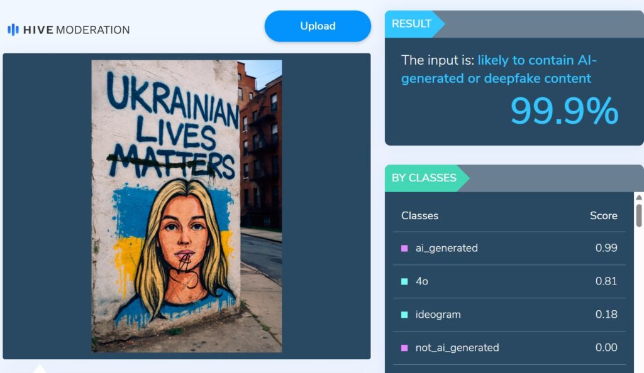Select the ideogram class row
644x373 pixels.
tap(509, 315)
